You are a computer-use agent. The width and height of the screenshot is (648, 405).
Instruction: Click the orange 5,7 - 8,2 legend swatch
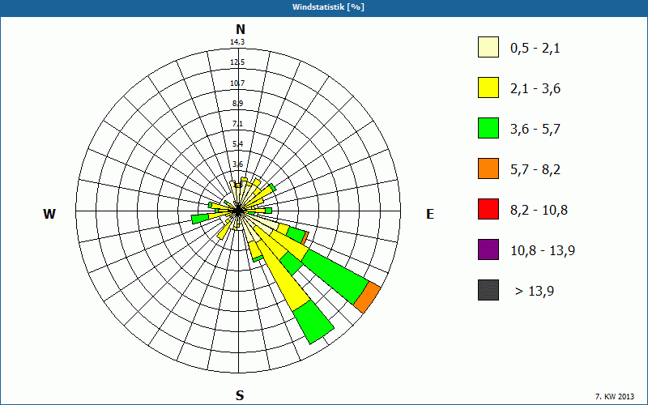pyautogui.click(x=488, y=168)
